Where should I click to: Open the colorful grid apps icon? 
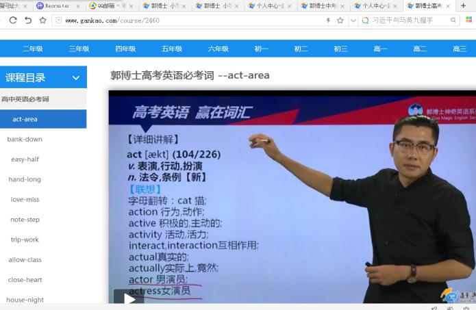pos(468,20)
